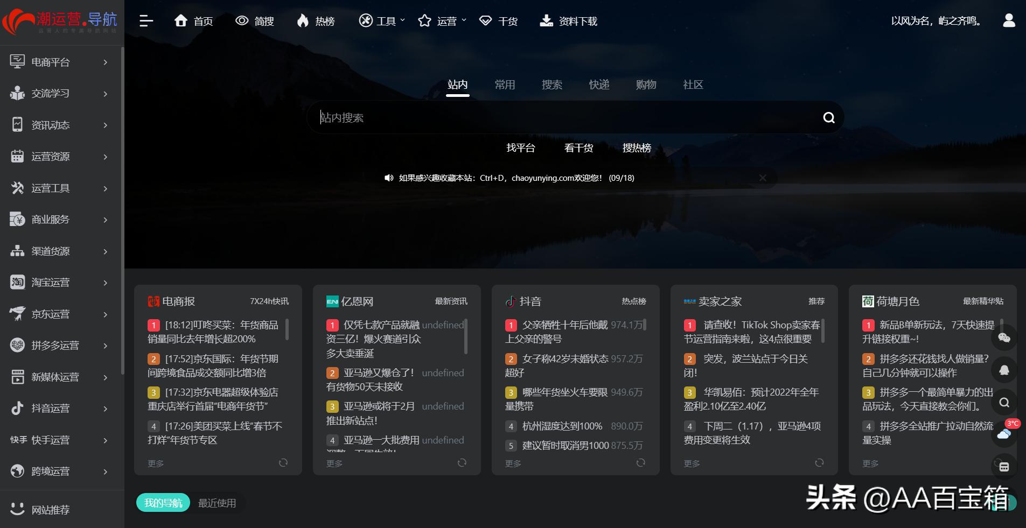Click the 找平台 quick link
The height and width of the screenshot is (528, 1026).
pyautogui.click(x=520, y=148)
